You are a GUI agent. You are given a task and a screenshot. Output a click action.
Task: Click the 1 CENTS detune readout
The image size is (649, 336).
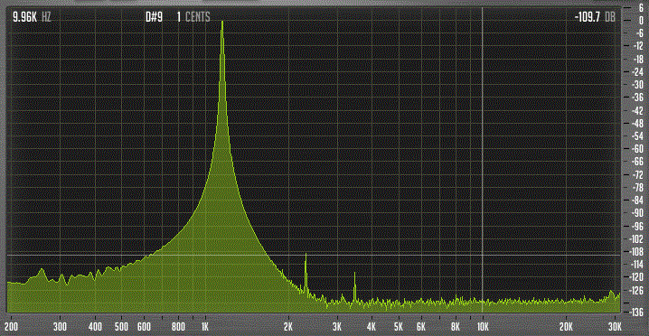click(x=193, y=17)
